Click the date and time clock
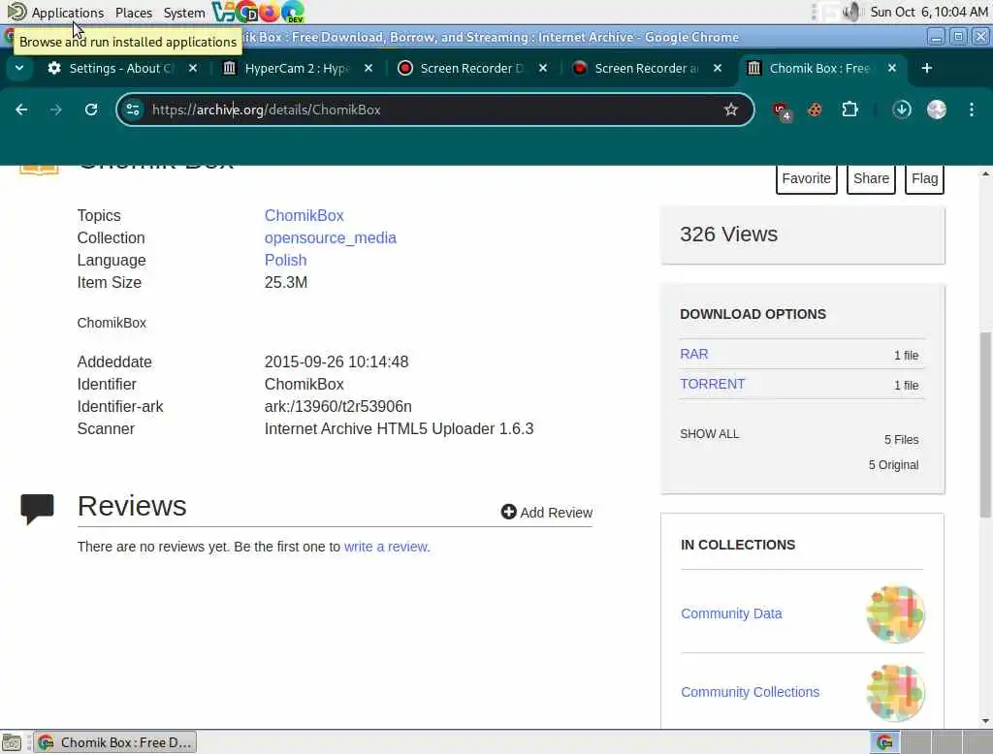Screen dimensions: 993x754 pos(928,12)
